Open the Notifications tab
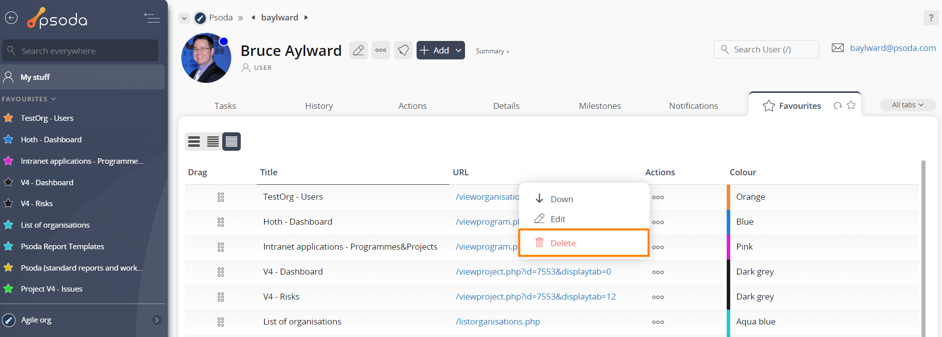Screen dimensions: 942x337 click(693, 106)
